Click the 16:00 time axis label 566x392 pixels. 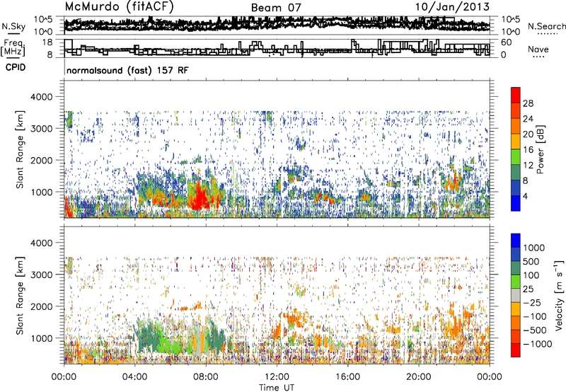click(x=347, y=377)
